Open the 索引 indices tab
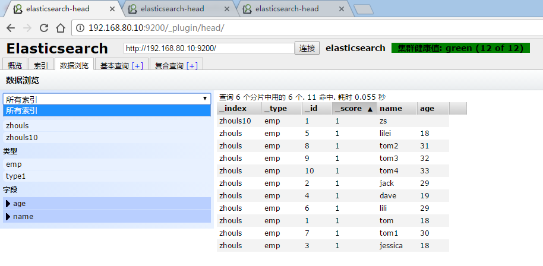The height and width of the screenshot is (266, 543). coord(41,65)
